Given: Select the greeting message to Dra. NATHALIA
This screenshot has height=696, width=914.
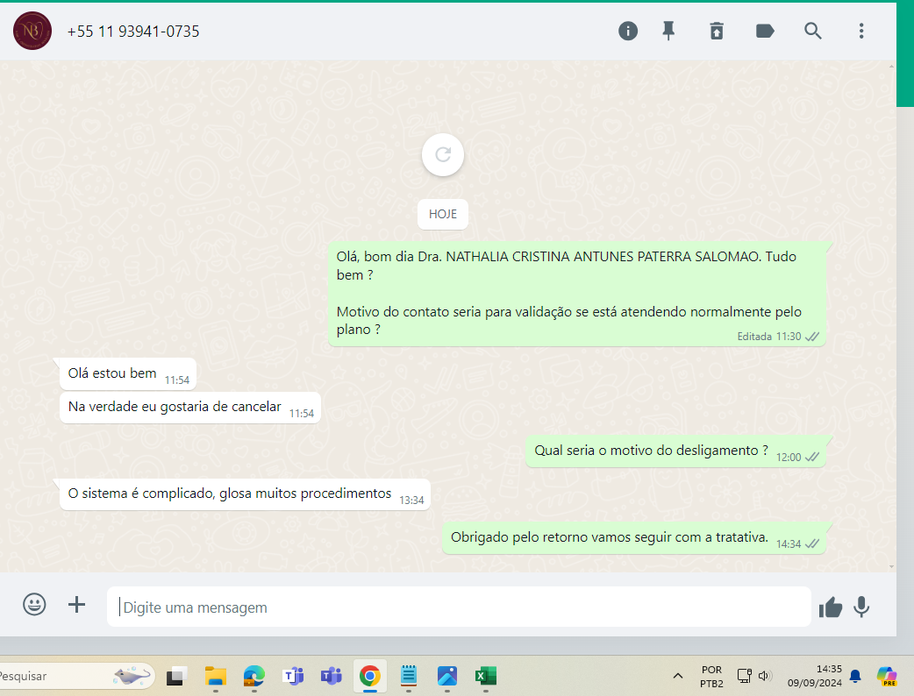Looking at the screenshot, I should [x=577, y=294].
